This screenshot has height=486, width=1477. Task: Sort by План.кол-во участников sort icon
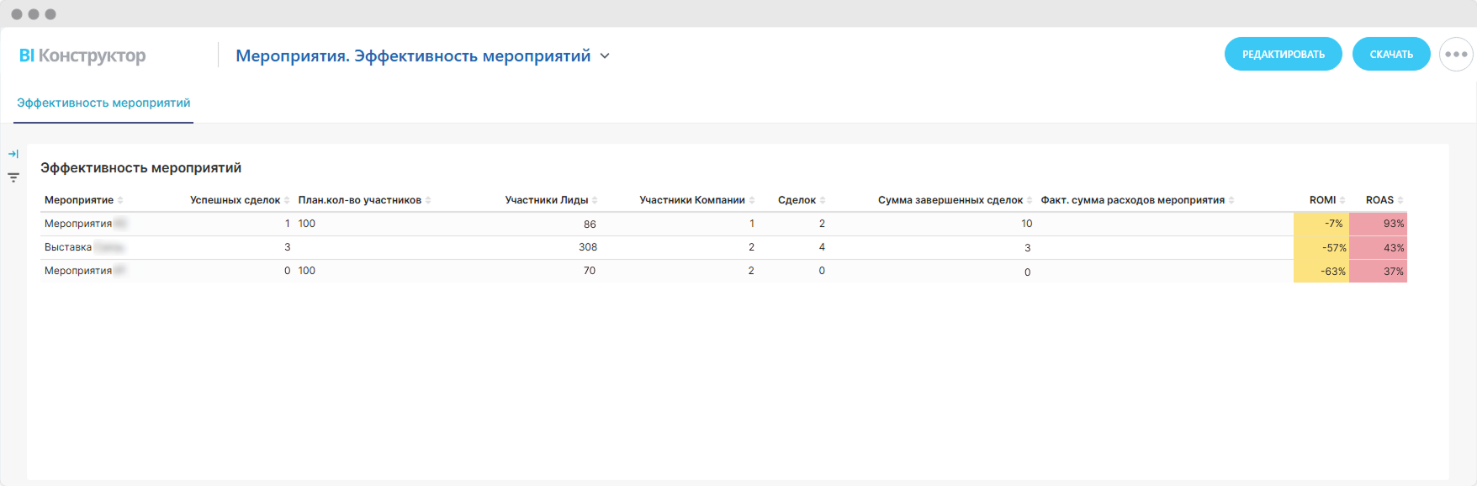428,200
